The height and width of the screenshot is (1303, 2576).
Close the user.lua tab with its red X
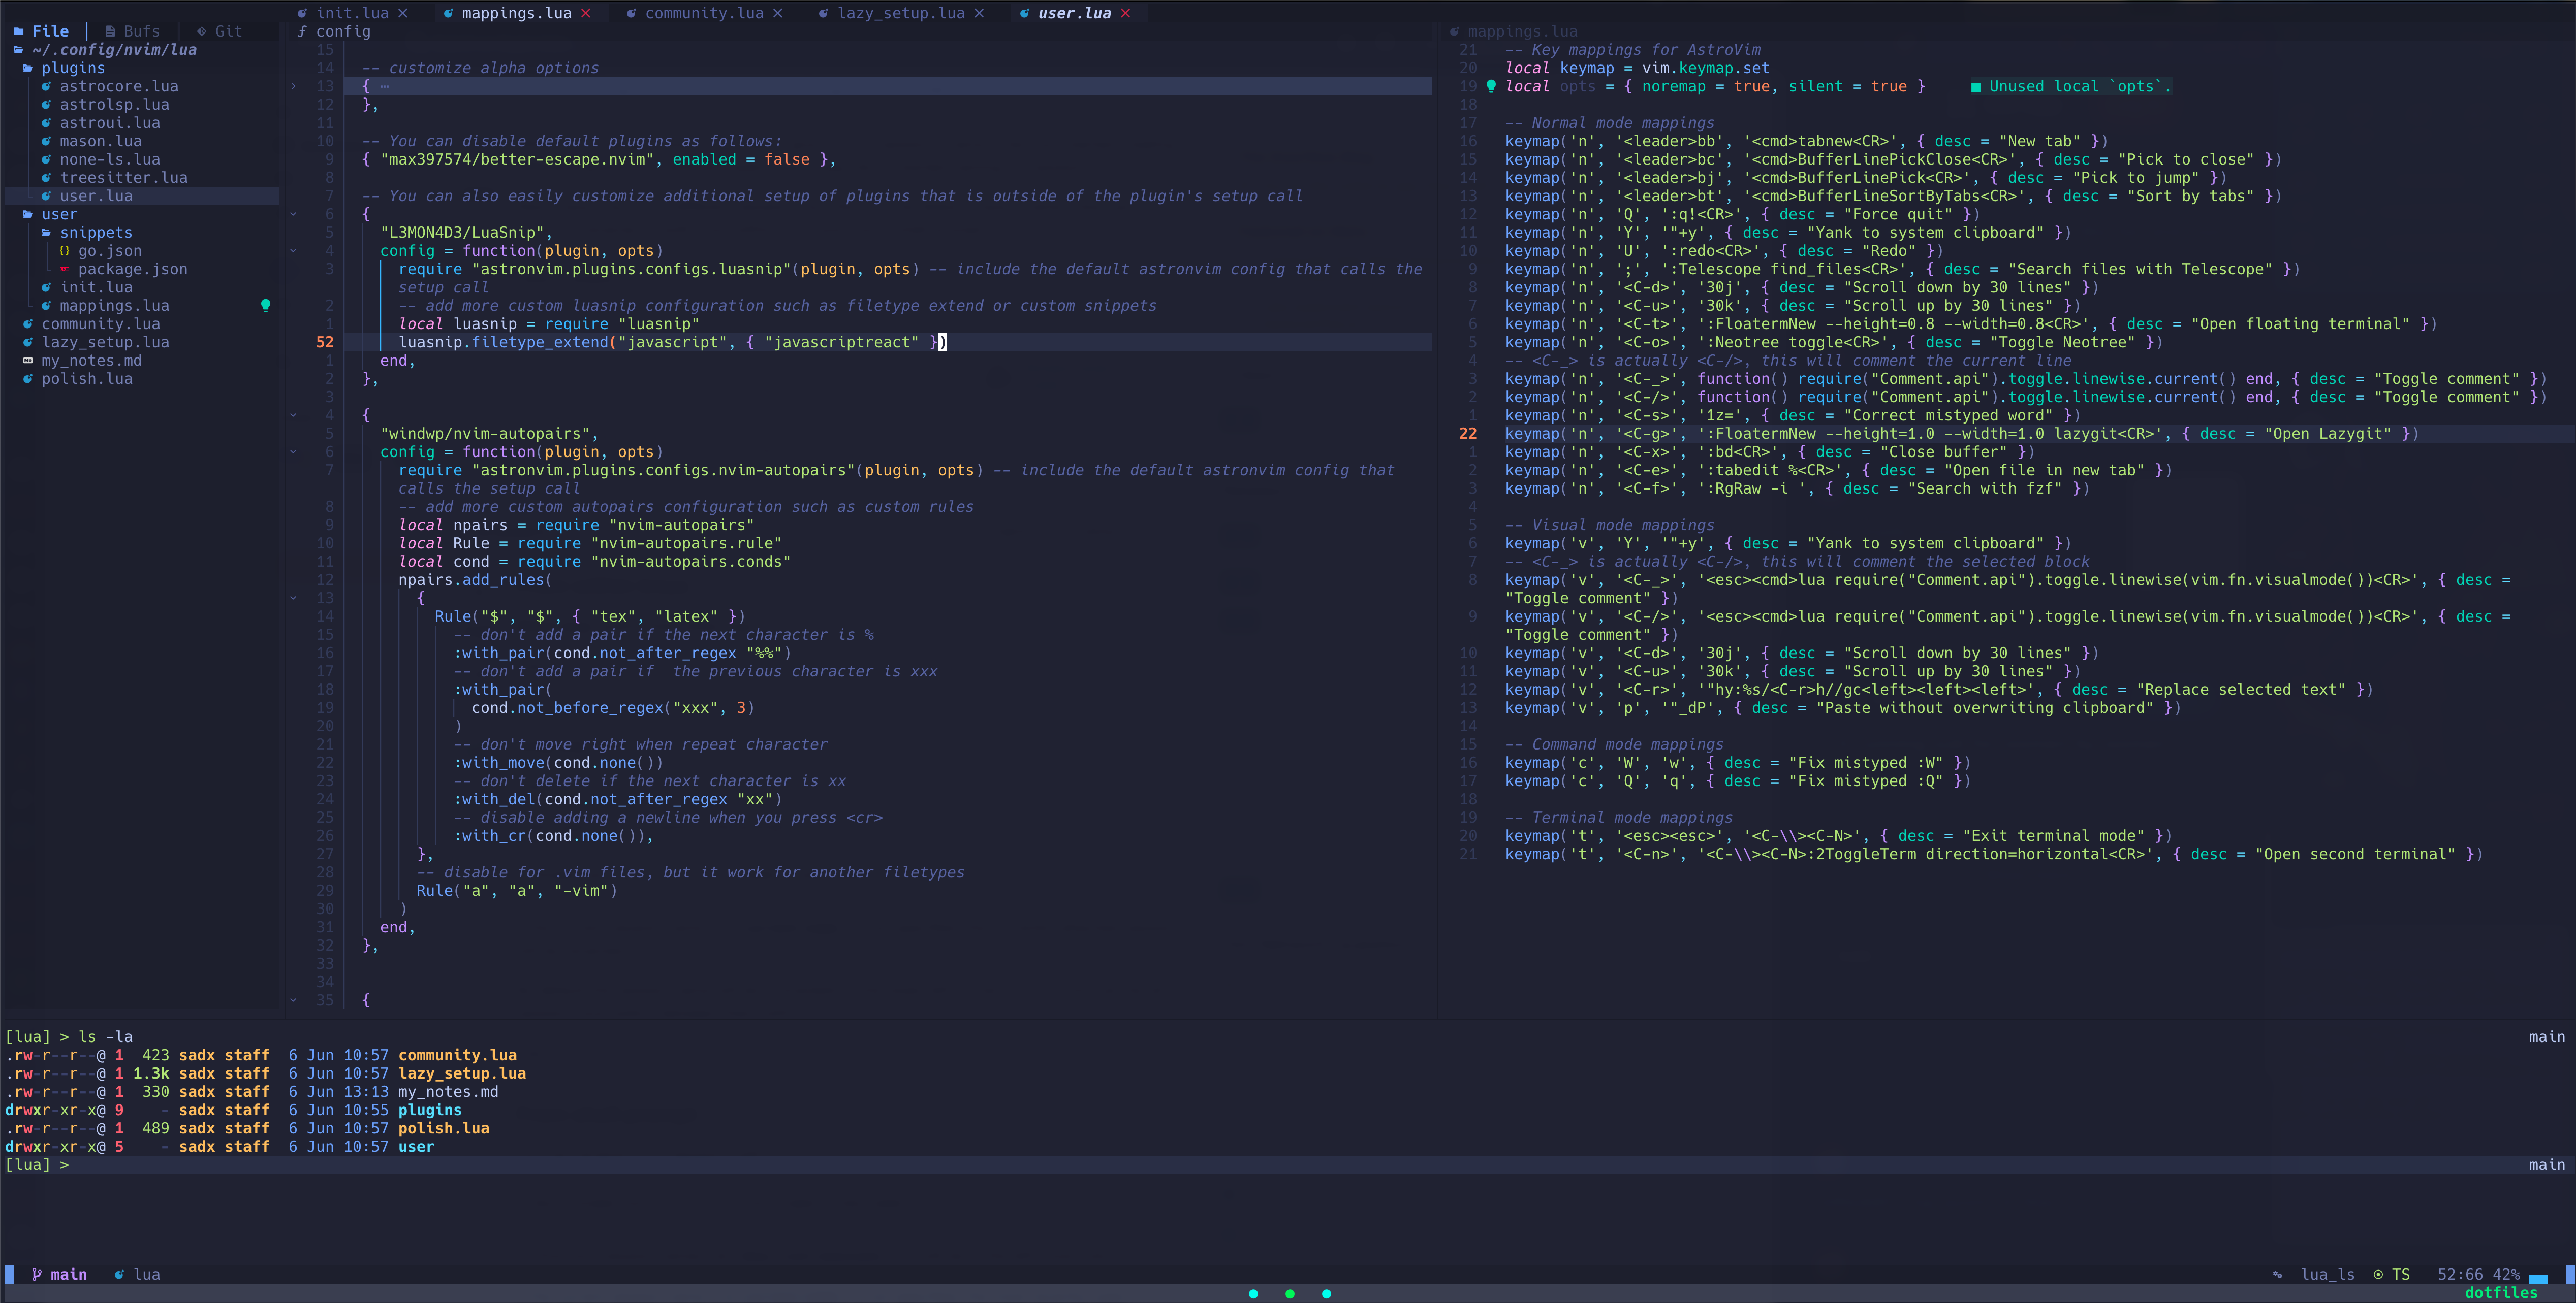click(x=1125, y=13)
